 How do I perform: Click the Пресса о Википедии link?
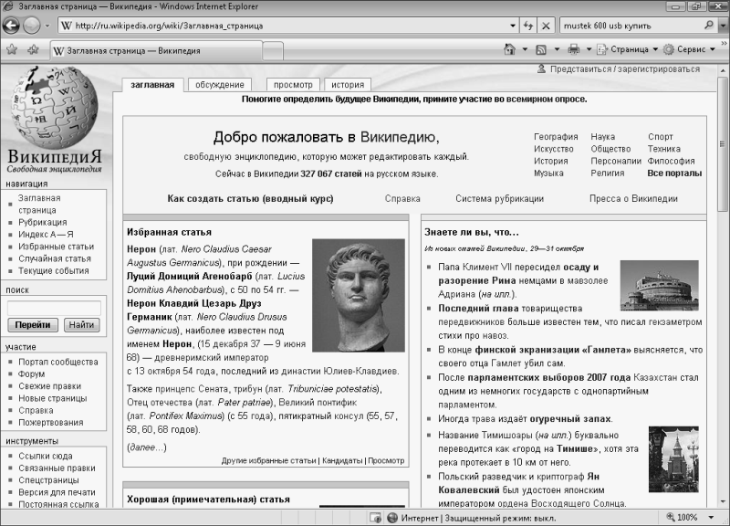(x=633, y=198)
